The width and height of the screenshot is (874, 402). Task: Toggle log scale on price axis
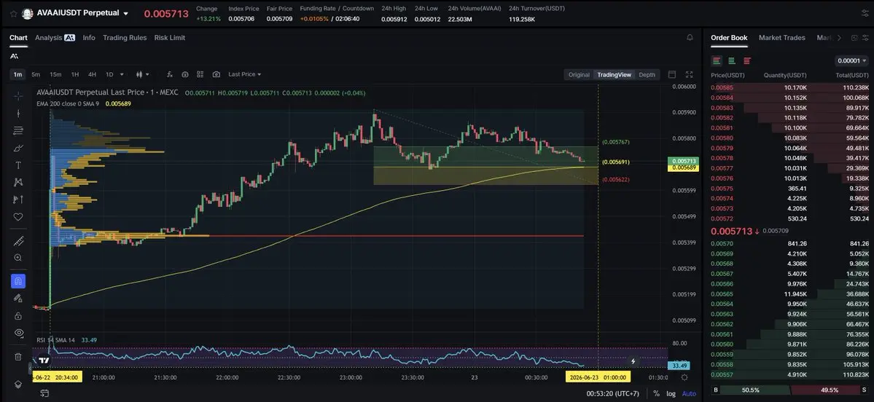coord(671,394)
